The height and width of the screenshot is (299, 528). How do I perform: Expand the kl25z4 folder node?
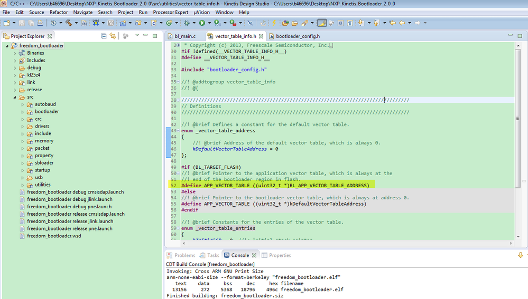click(15, 75)
